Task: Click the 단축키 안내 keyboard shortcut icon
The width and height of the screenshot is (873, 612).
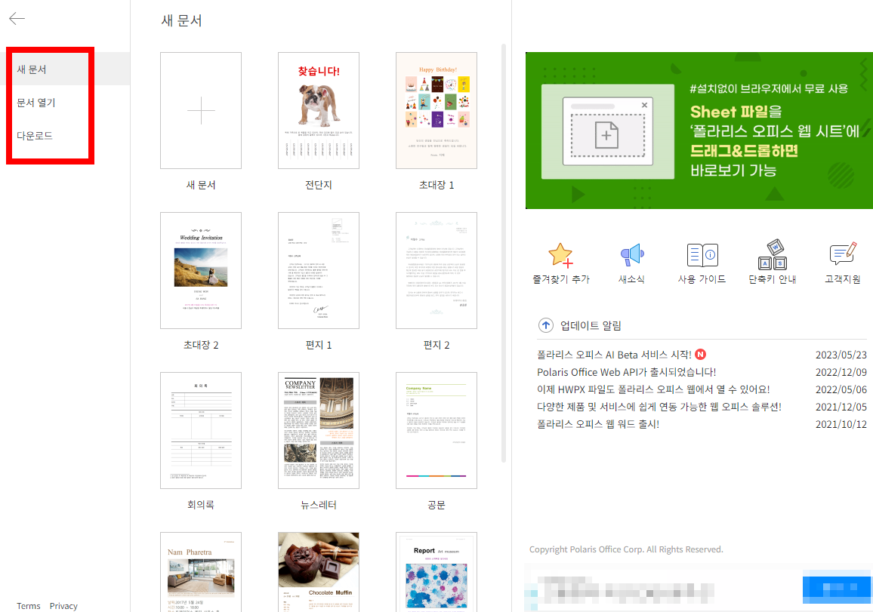Action: click(772, 255)
